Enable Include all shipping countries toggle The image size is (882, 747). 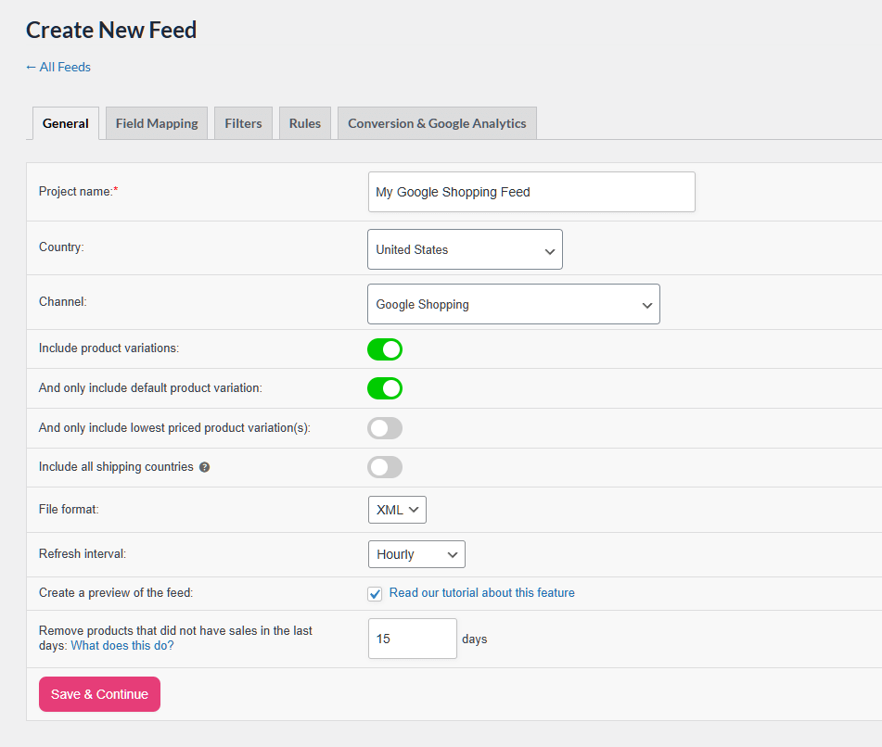pos(385,467)
